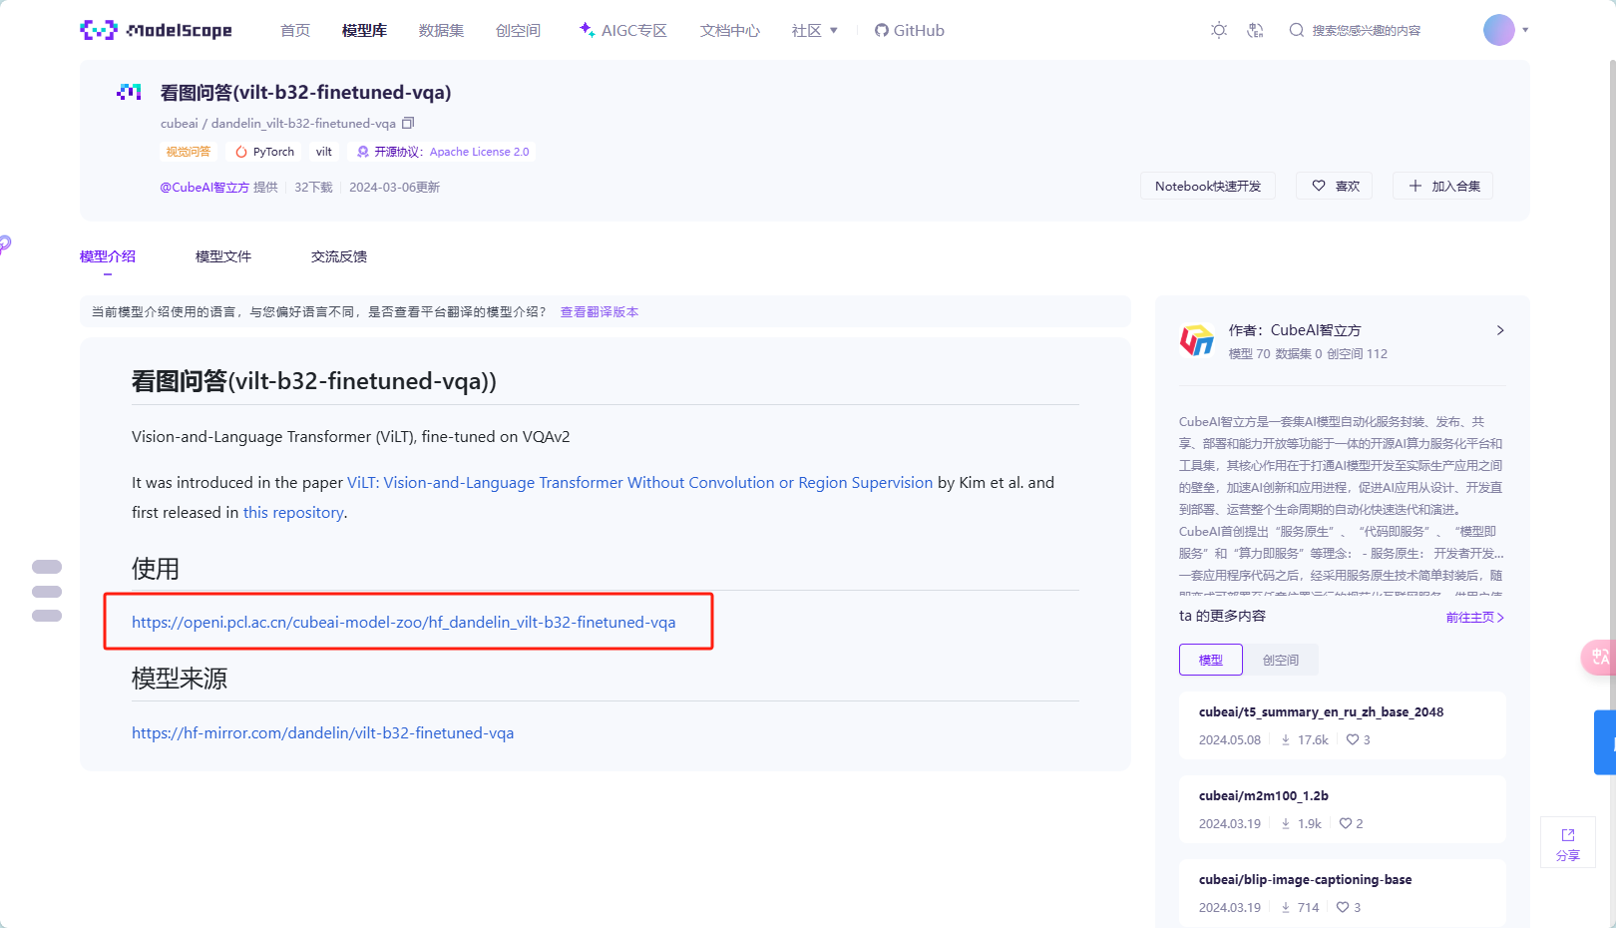This screenshot has width=1616, height=928.
Task: Switch to the 模型文件 tab
Action: 223,256
